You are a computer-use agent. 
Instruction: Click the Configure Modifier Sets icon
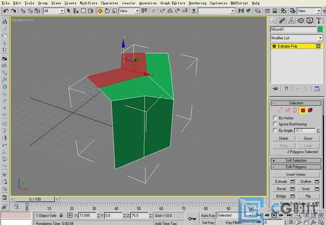[317, 88]
